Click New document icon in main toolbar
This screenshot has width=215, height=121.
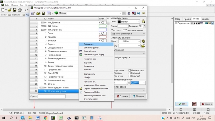pos(3,10)
